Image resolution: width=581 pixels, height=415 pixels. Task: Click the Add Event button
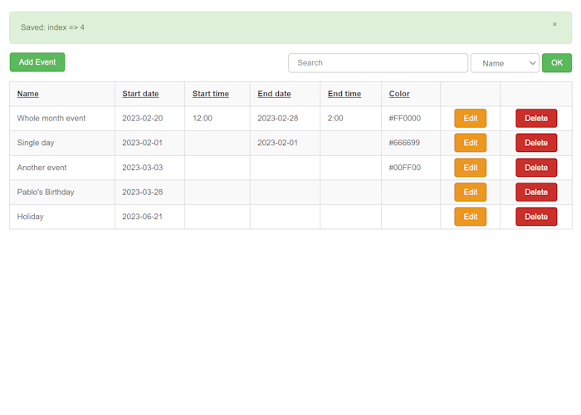coord(37,62)
